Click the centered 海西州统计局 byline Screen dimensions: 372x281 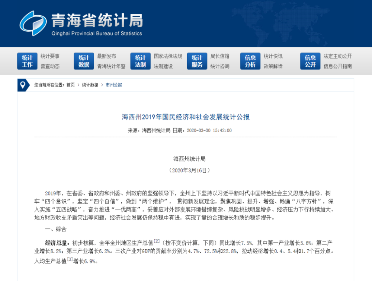[189, 159]
